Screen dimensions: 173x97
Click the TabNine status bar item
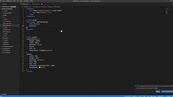coord(161,96)
